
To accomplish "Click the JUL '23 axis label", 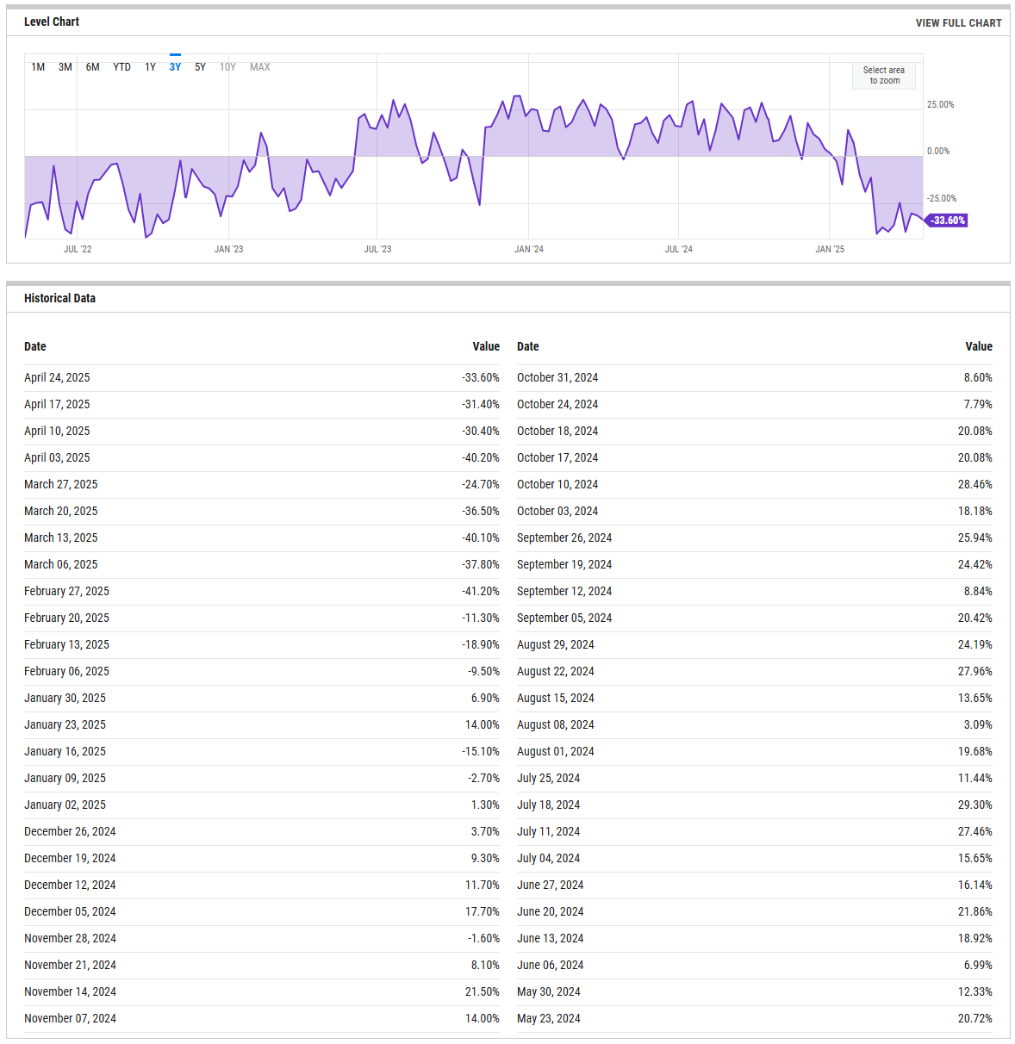I will 377,249.
